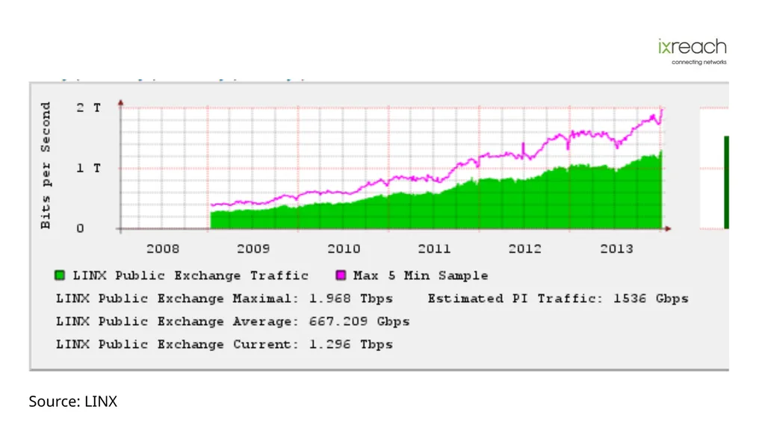Click the 2008 x-axis label
The height and width of the screenshot is (430, 765).
pos(163,249)
